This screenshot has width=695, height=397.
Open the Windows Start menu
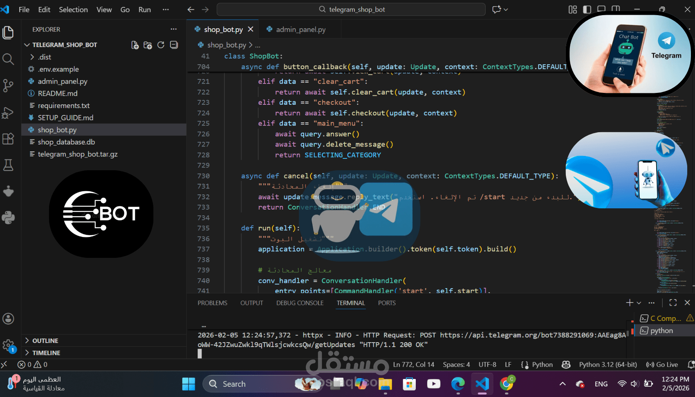188,384
